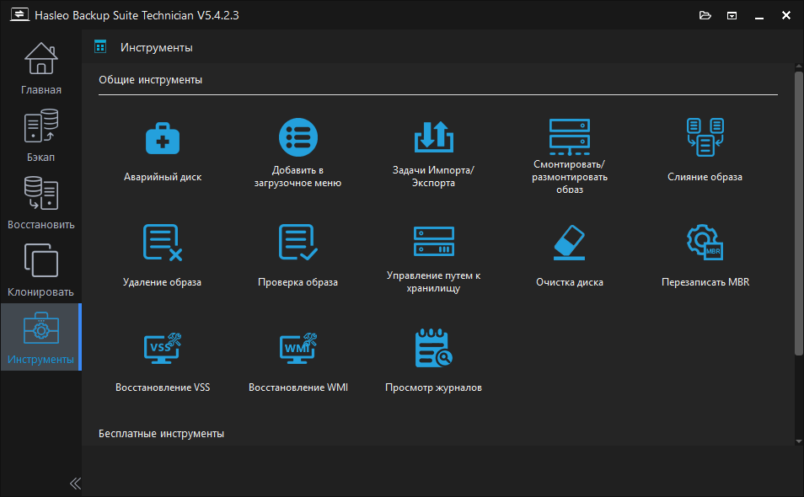
Task: Open the Восстановить sidebar section
Action: pos(41,203)
